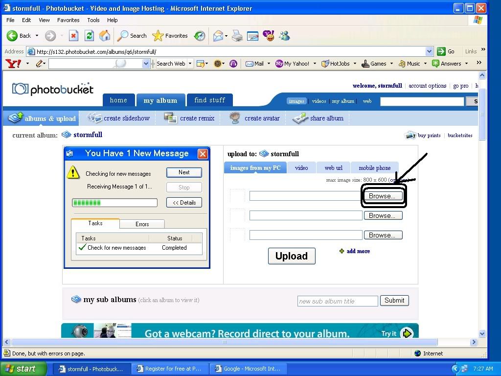Expand the Games dropdown arrow
The height and width of the screenshot is (376, 501).
point(391,64)
